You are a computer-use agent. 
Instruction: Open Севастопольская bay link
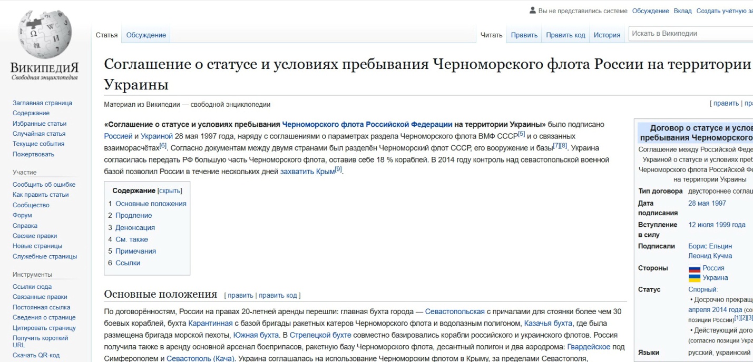click(x=455, y=311)
